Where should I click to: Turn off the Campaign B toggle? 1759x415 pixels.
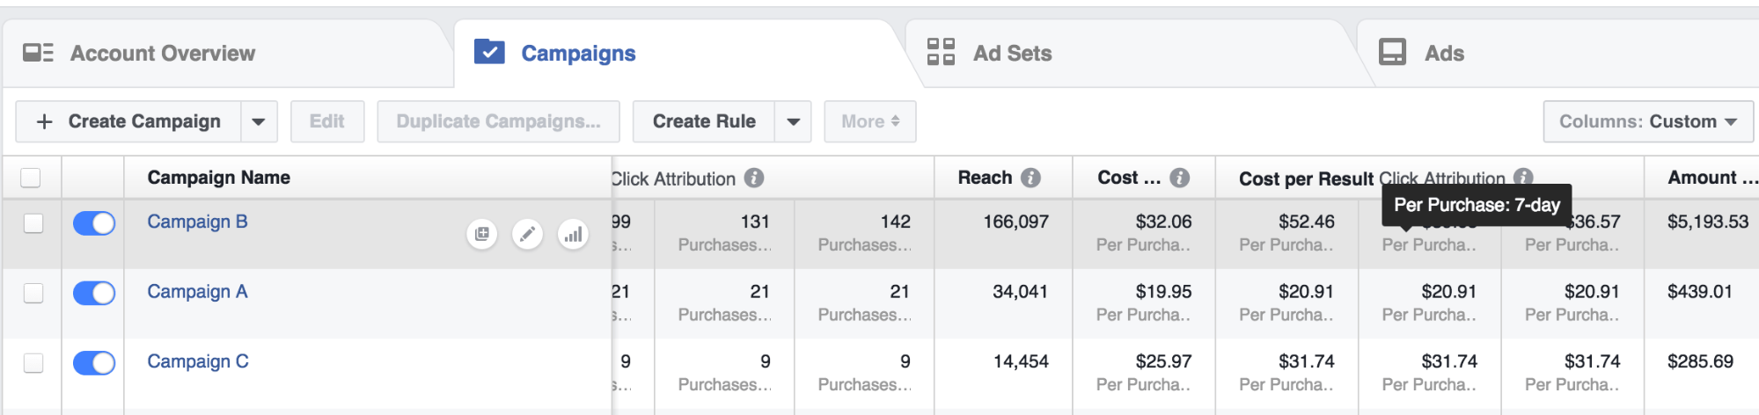coord(94,223)
